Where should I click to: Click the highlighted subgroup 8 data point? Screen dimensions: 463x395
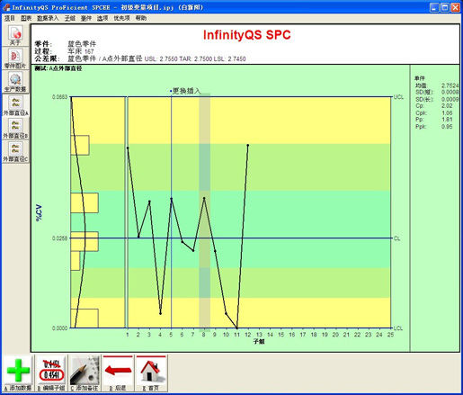coord(204,198)
